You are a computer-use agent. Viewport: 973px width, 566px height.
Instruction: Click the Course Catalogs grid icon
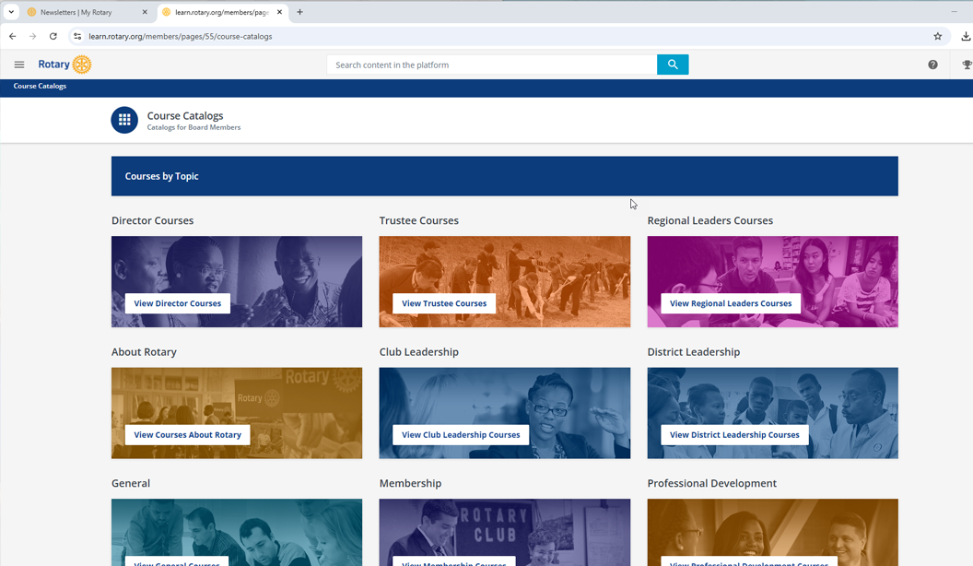point(124,121)
